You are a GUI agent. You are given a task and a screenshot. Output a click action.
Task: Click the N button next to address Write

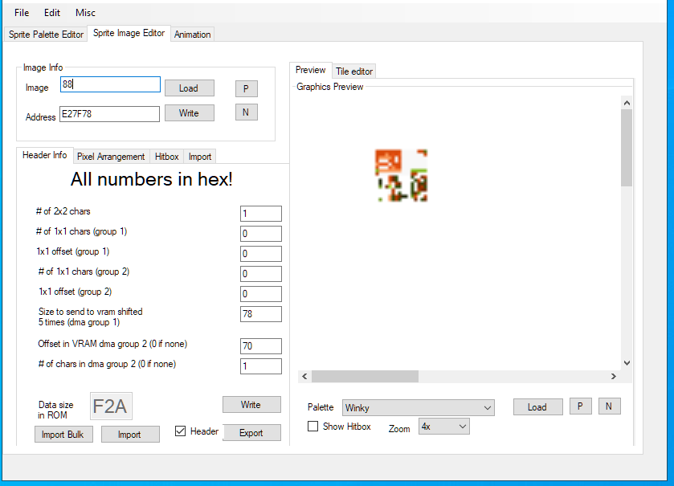pyautogui.click(x=246, y=112)
